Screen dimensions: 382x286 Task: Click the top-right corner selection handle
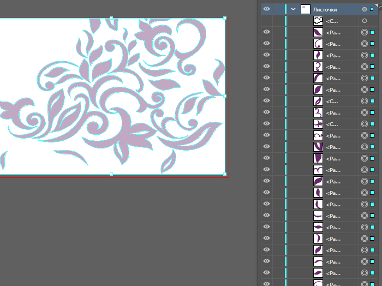[225, 18]
